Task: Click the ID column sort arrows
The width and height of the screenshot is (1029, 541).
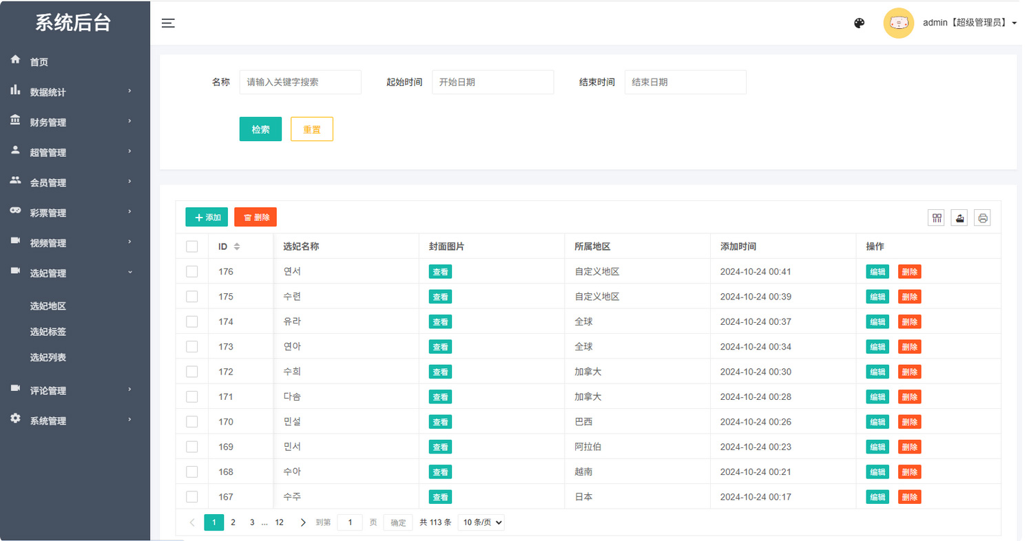Action: click(x=237, y=246)
